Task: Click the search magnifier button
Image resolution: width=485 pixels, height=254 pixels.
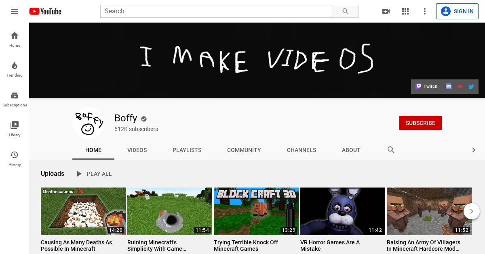Action: click(346, 11)
